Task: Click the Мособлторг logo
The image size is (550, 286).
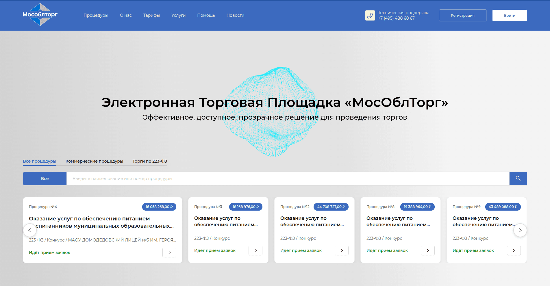Action: click(40, 14)
